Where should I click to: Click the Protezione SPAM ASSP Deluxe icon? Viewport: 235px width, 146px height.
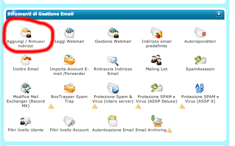click(157, 88)
